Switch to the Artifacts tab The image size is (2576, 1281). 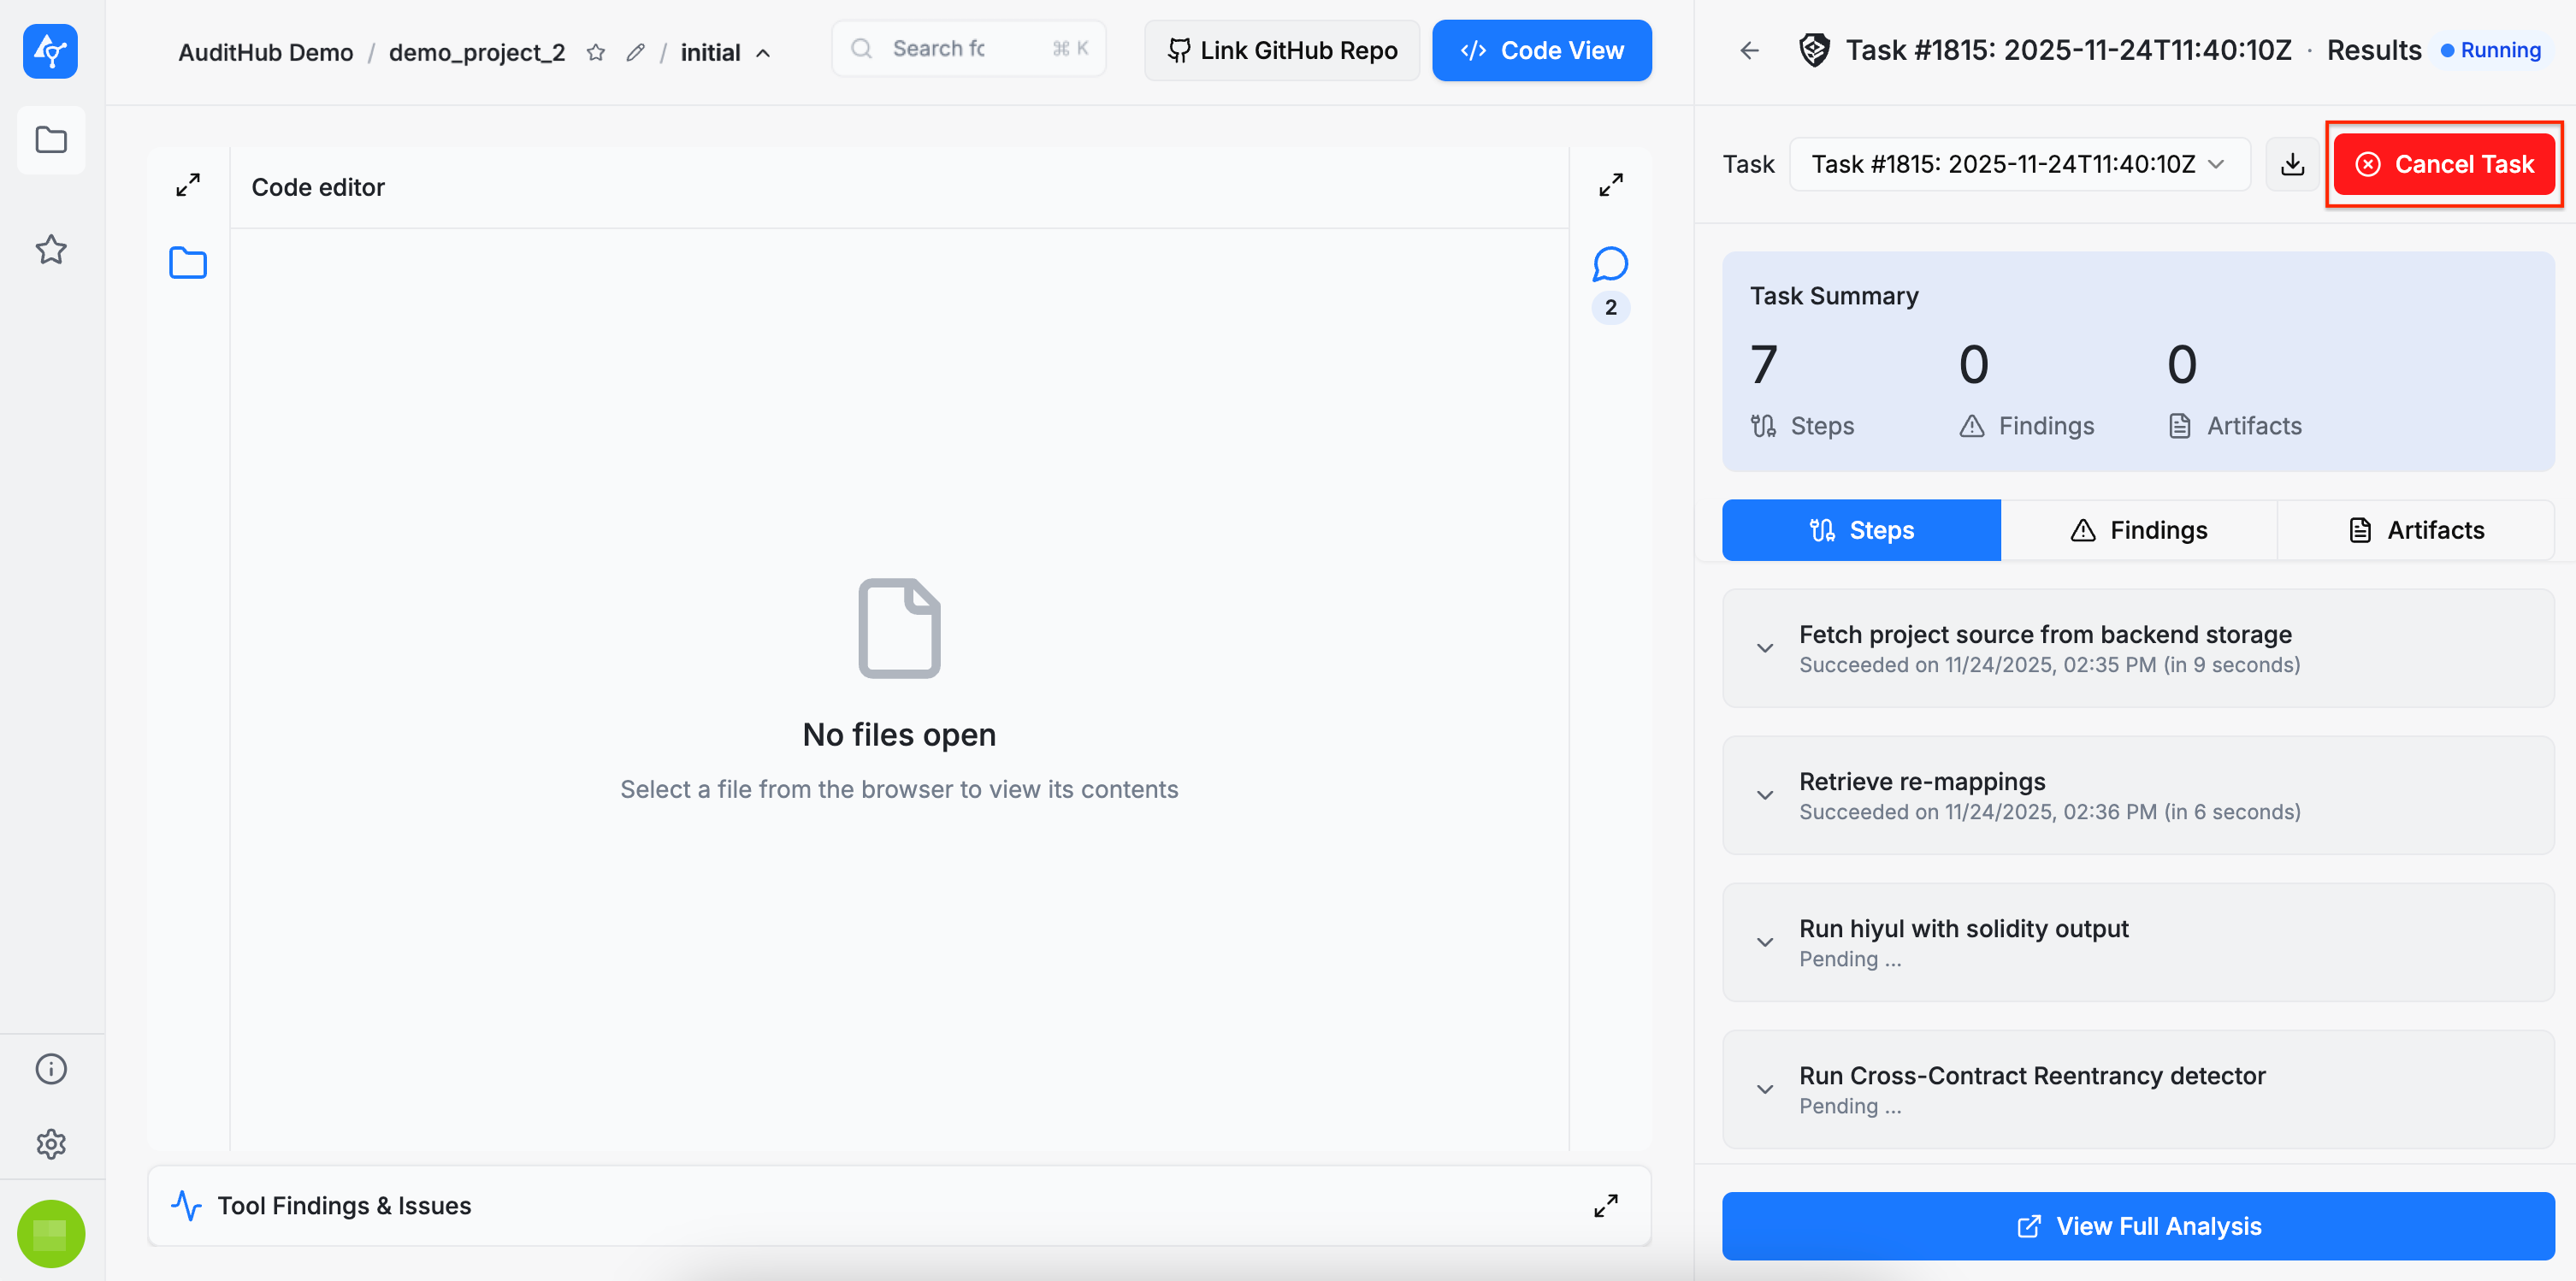pyautogui.click(x=2415, y=530)
